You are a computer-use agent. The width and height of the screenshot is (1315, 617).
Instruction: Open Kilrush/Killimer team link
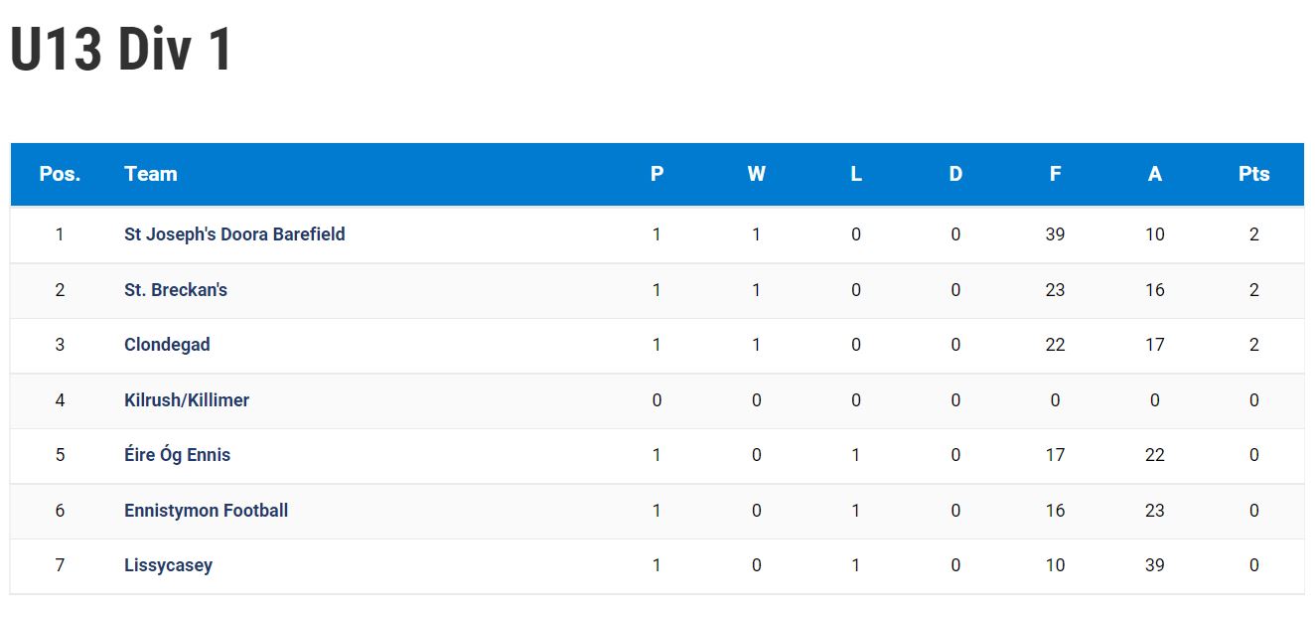click(x=187, y=400)
